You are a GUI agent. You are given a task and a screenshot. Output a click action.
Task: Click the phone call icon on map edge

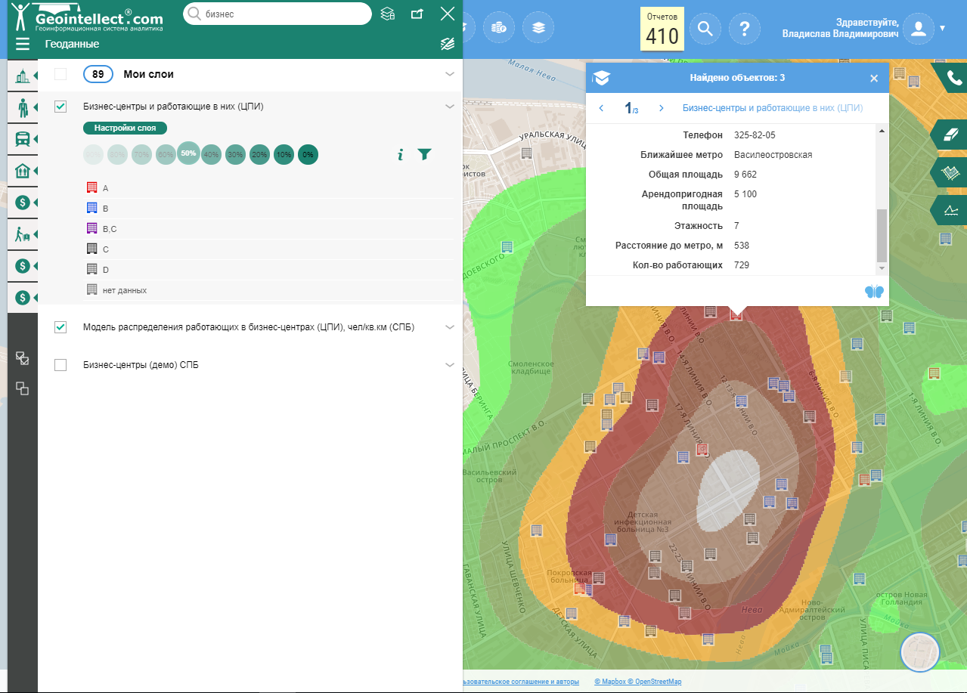click(x=954, y=78)
